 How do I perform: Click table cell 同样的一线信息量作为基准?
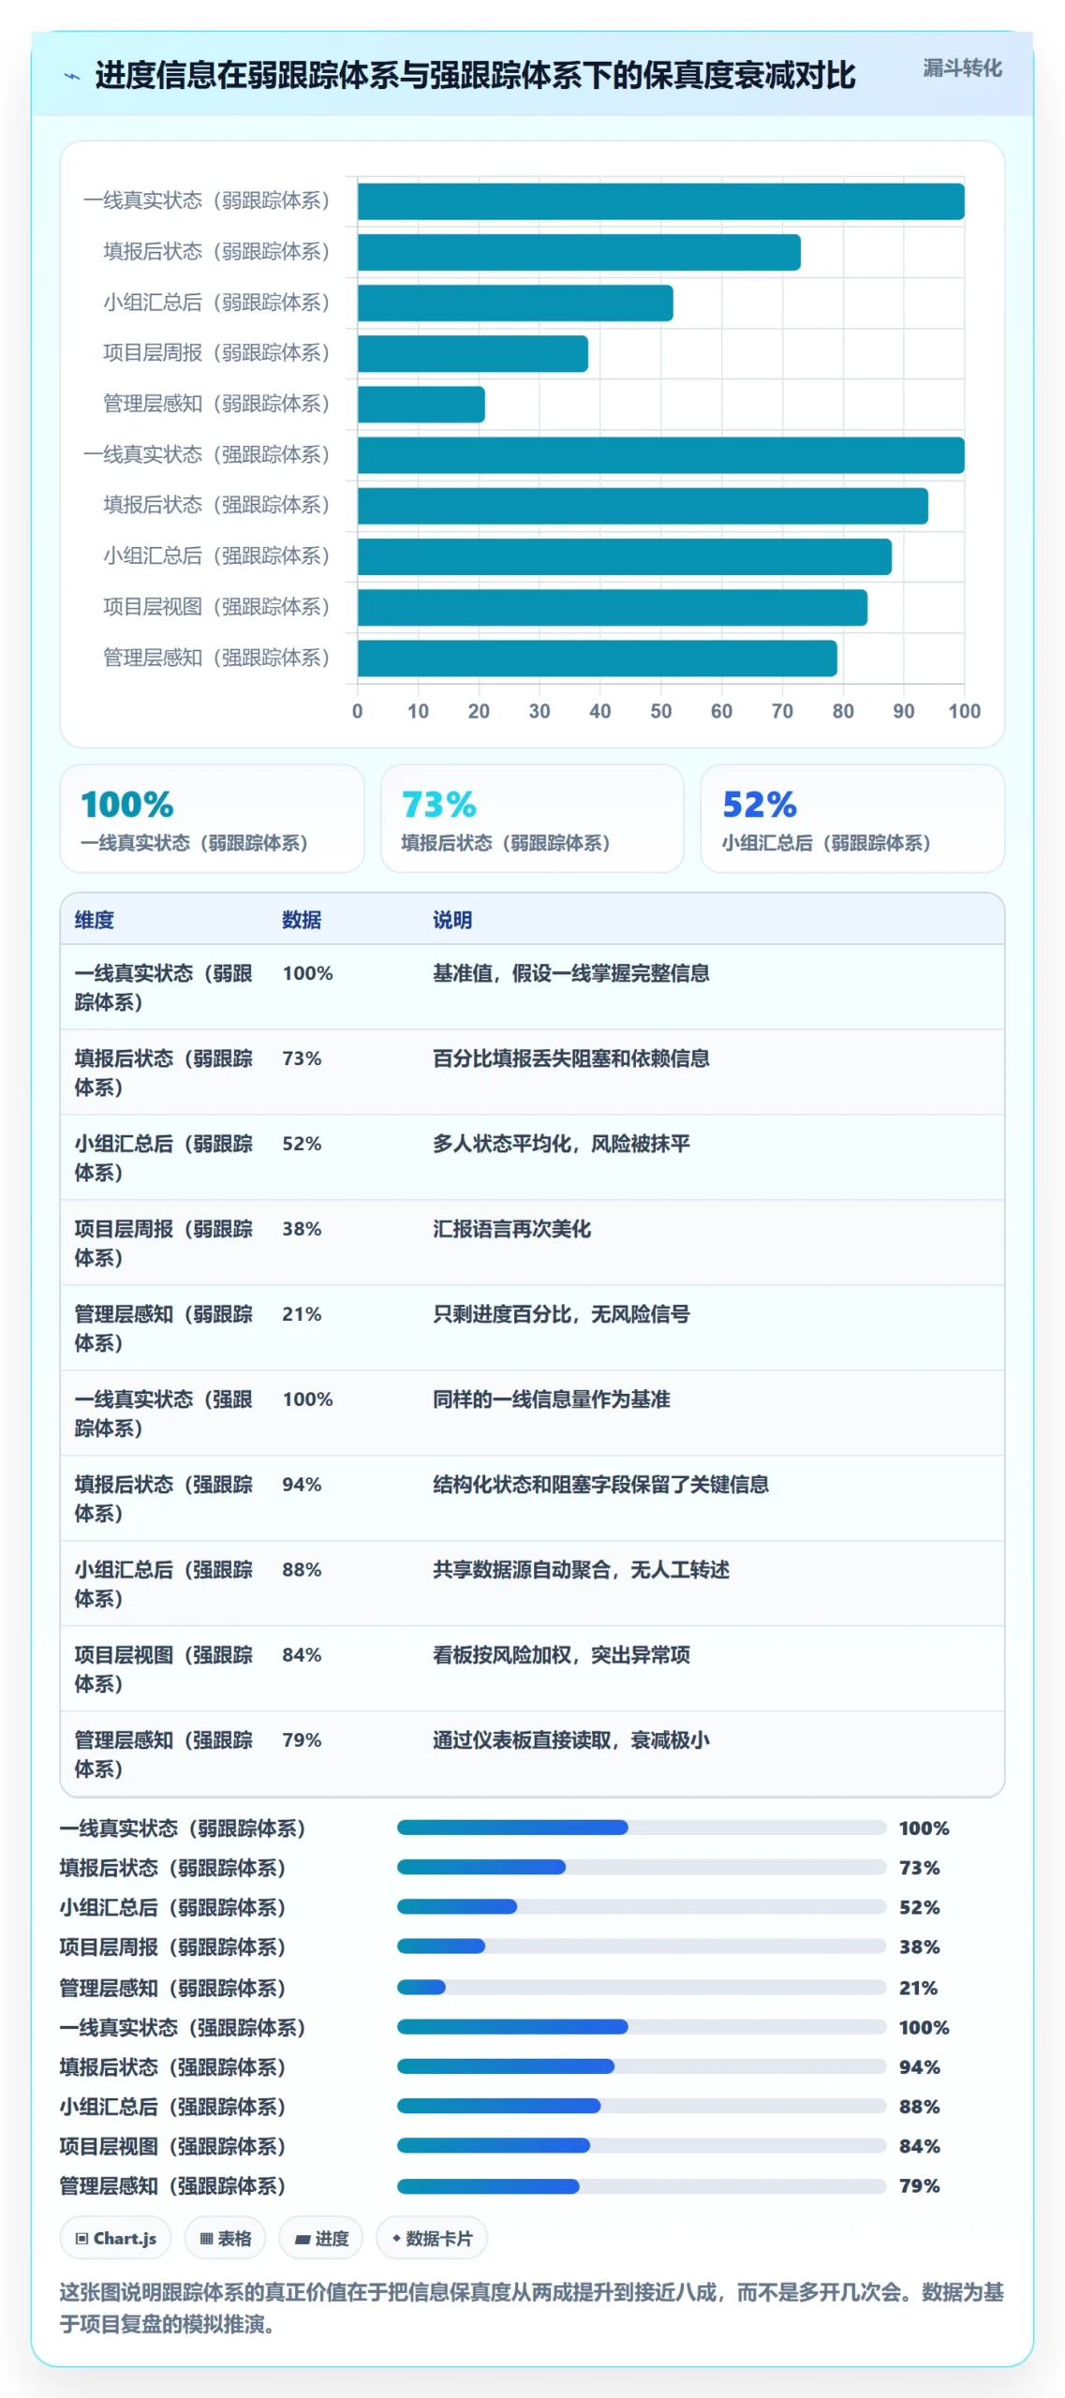[x=551, y=1399]
